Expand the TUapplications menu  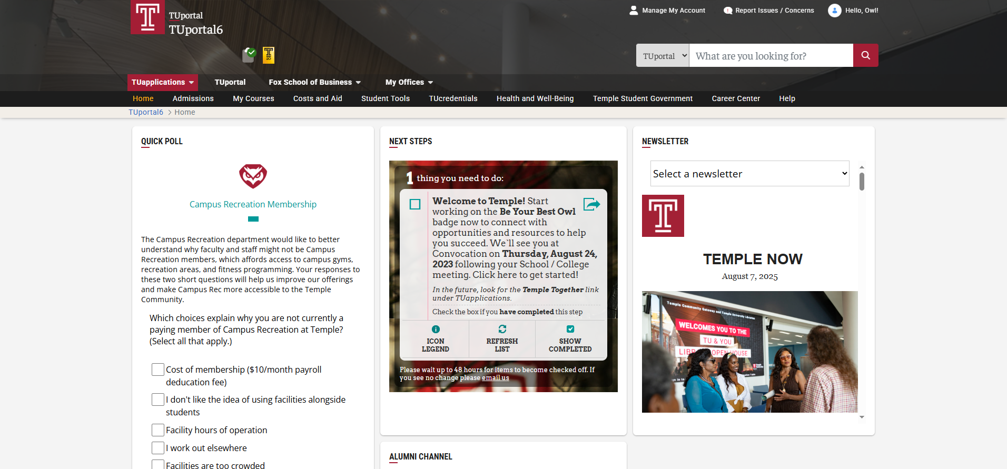[163, 82]
